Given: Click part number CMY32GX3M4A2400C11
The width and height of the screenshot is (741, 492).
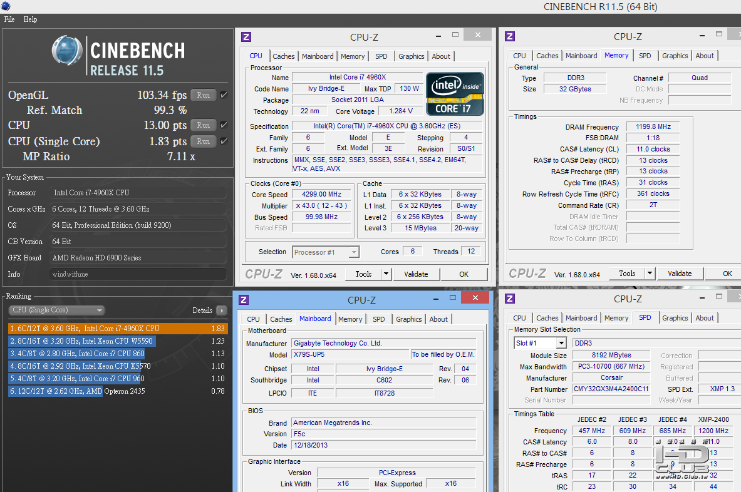Looking at the screenshot, I should [x=611, y=389].
